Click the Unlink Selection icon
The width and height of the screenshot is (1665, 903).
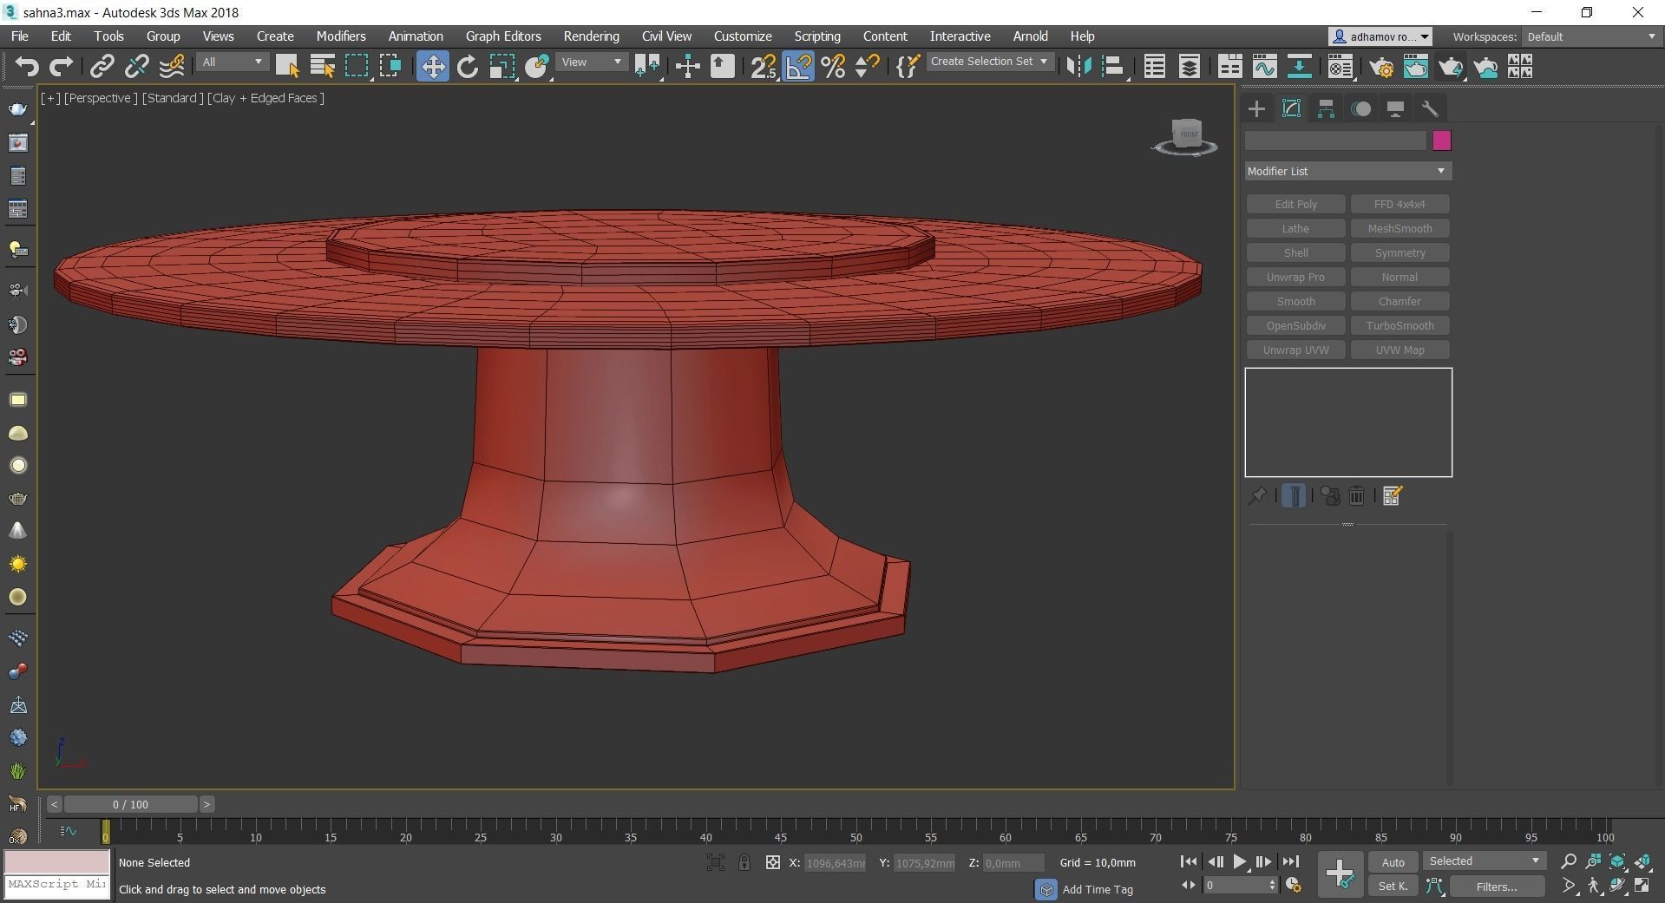coord(136,67)
